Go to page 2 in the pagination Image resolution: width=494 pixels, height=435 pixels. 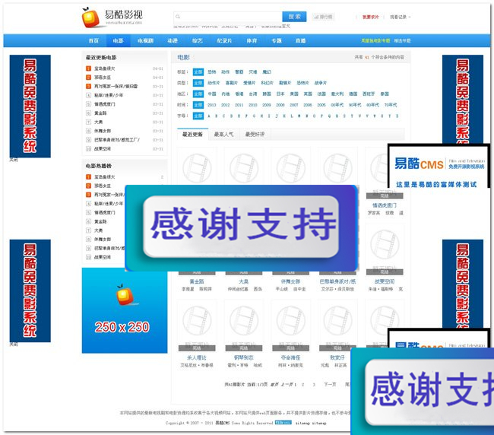pyautogui.click(x=302, y=385)
